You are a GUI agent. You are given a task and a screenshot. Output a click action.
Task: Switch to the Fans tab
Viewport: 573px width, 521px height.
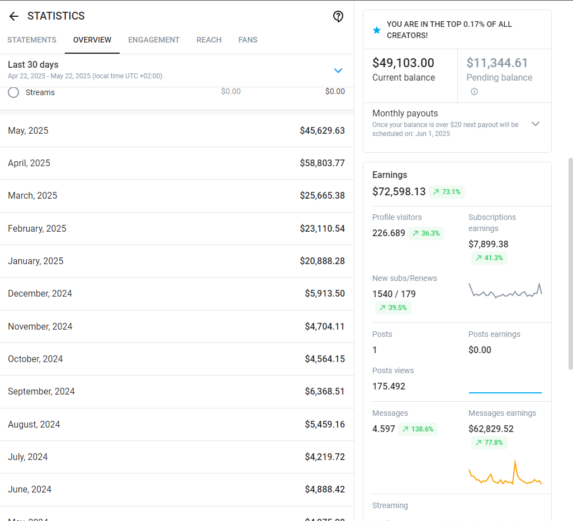(248, 40)
